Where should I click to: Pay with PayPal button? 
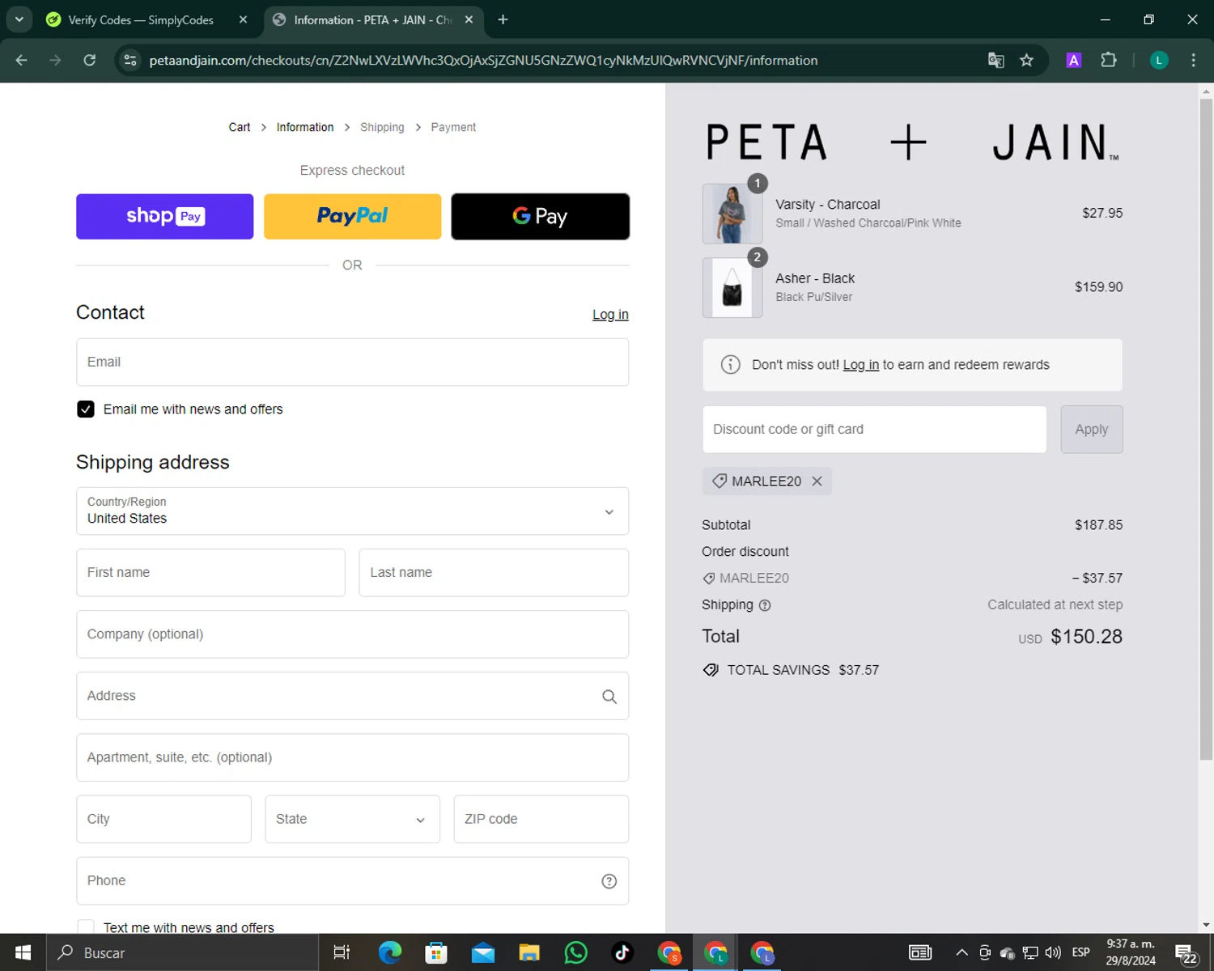point(352,216)
